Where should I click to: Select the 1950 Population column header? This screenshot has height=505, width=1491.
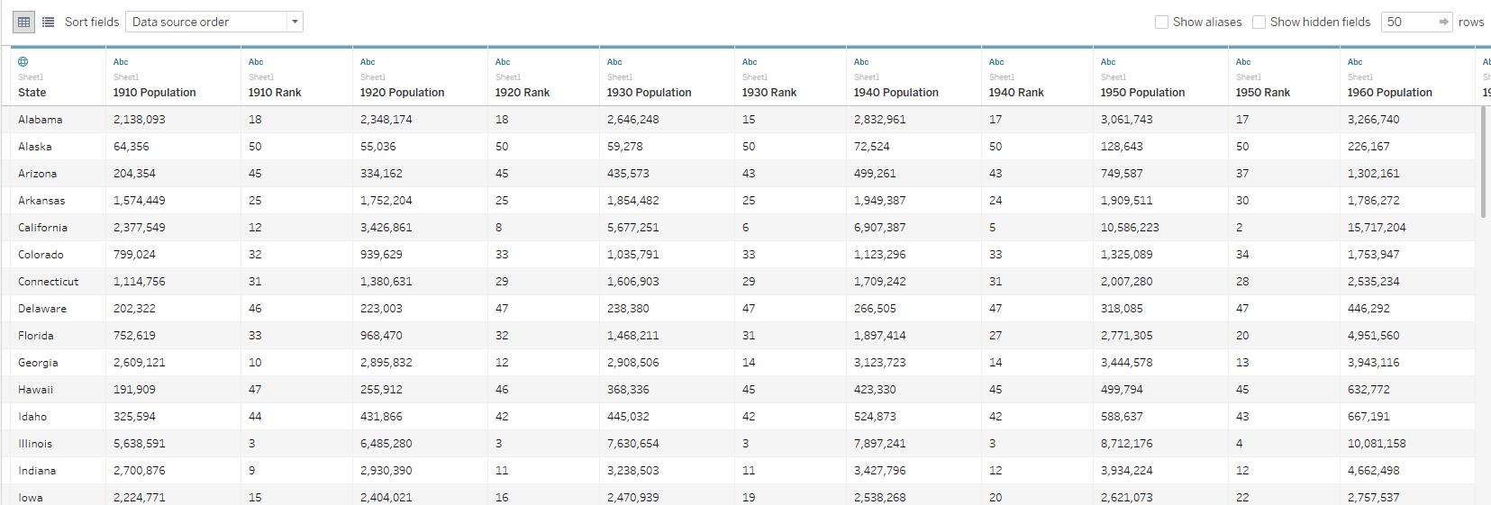click(x=1142, y=93)
